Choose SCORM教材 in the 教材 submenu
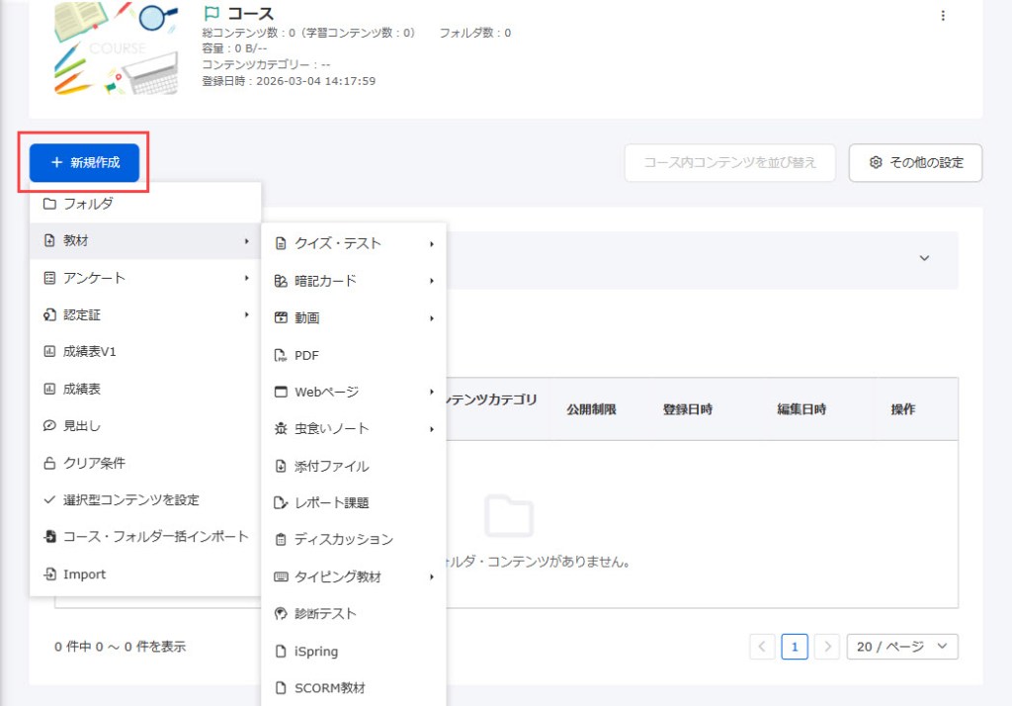Image resolution: width=1012 pixels, height=706 pixels. (x=329, y=687)
